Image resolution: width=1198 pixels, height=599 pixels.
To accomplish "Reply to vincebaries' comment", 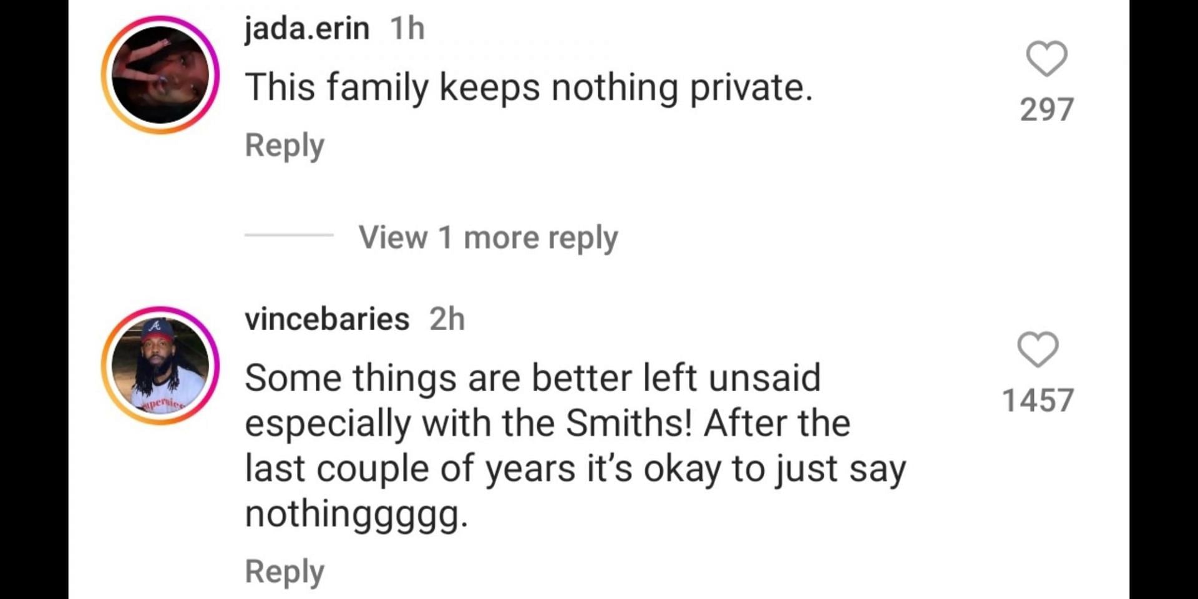I will tap(285, 572).
